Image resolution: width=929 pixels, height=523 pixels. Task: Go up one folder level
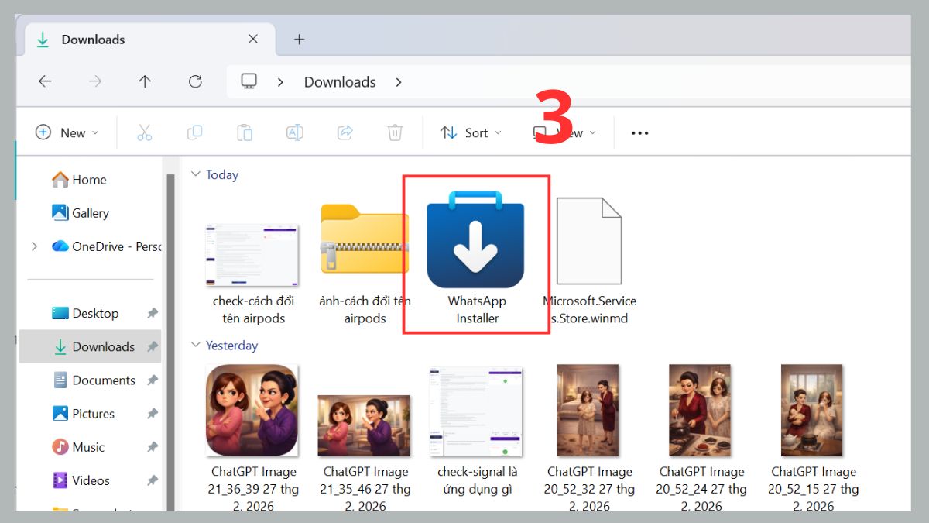click(x=145, y=81)
